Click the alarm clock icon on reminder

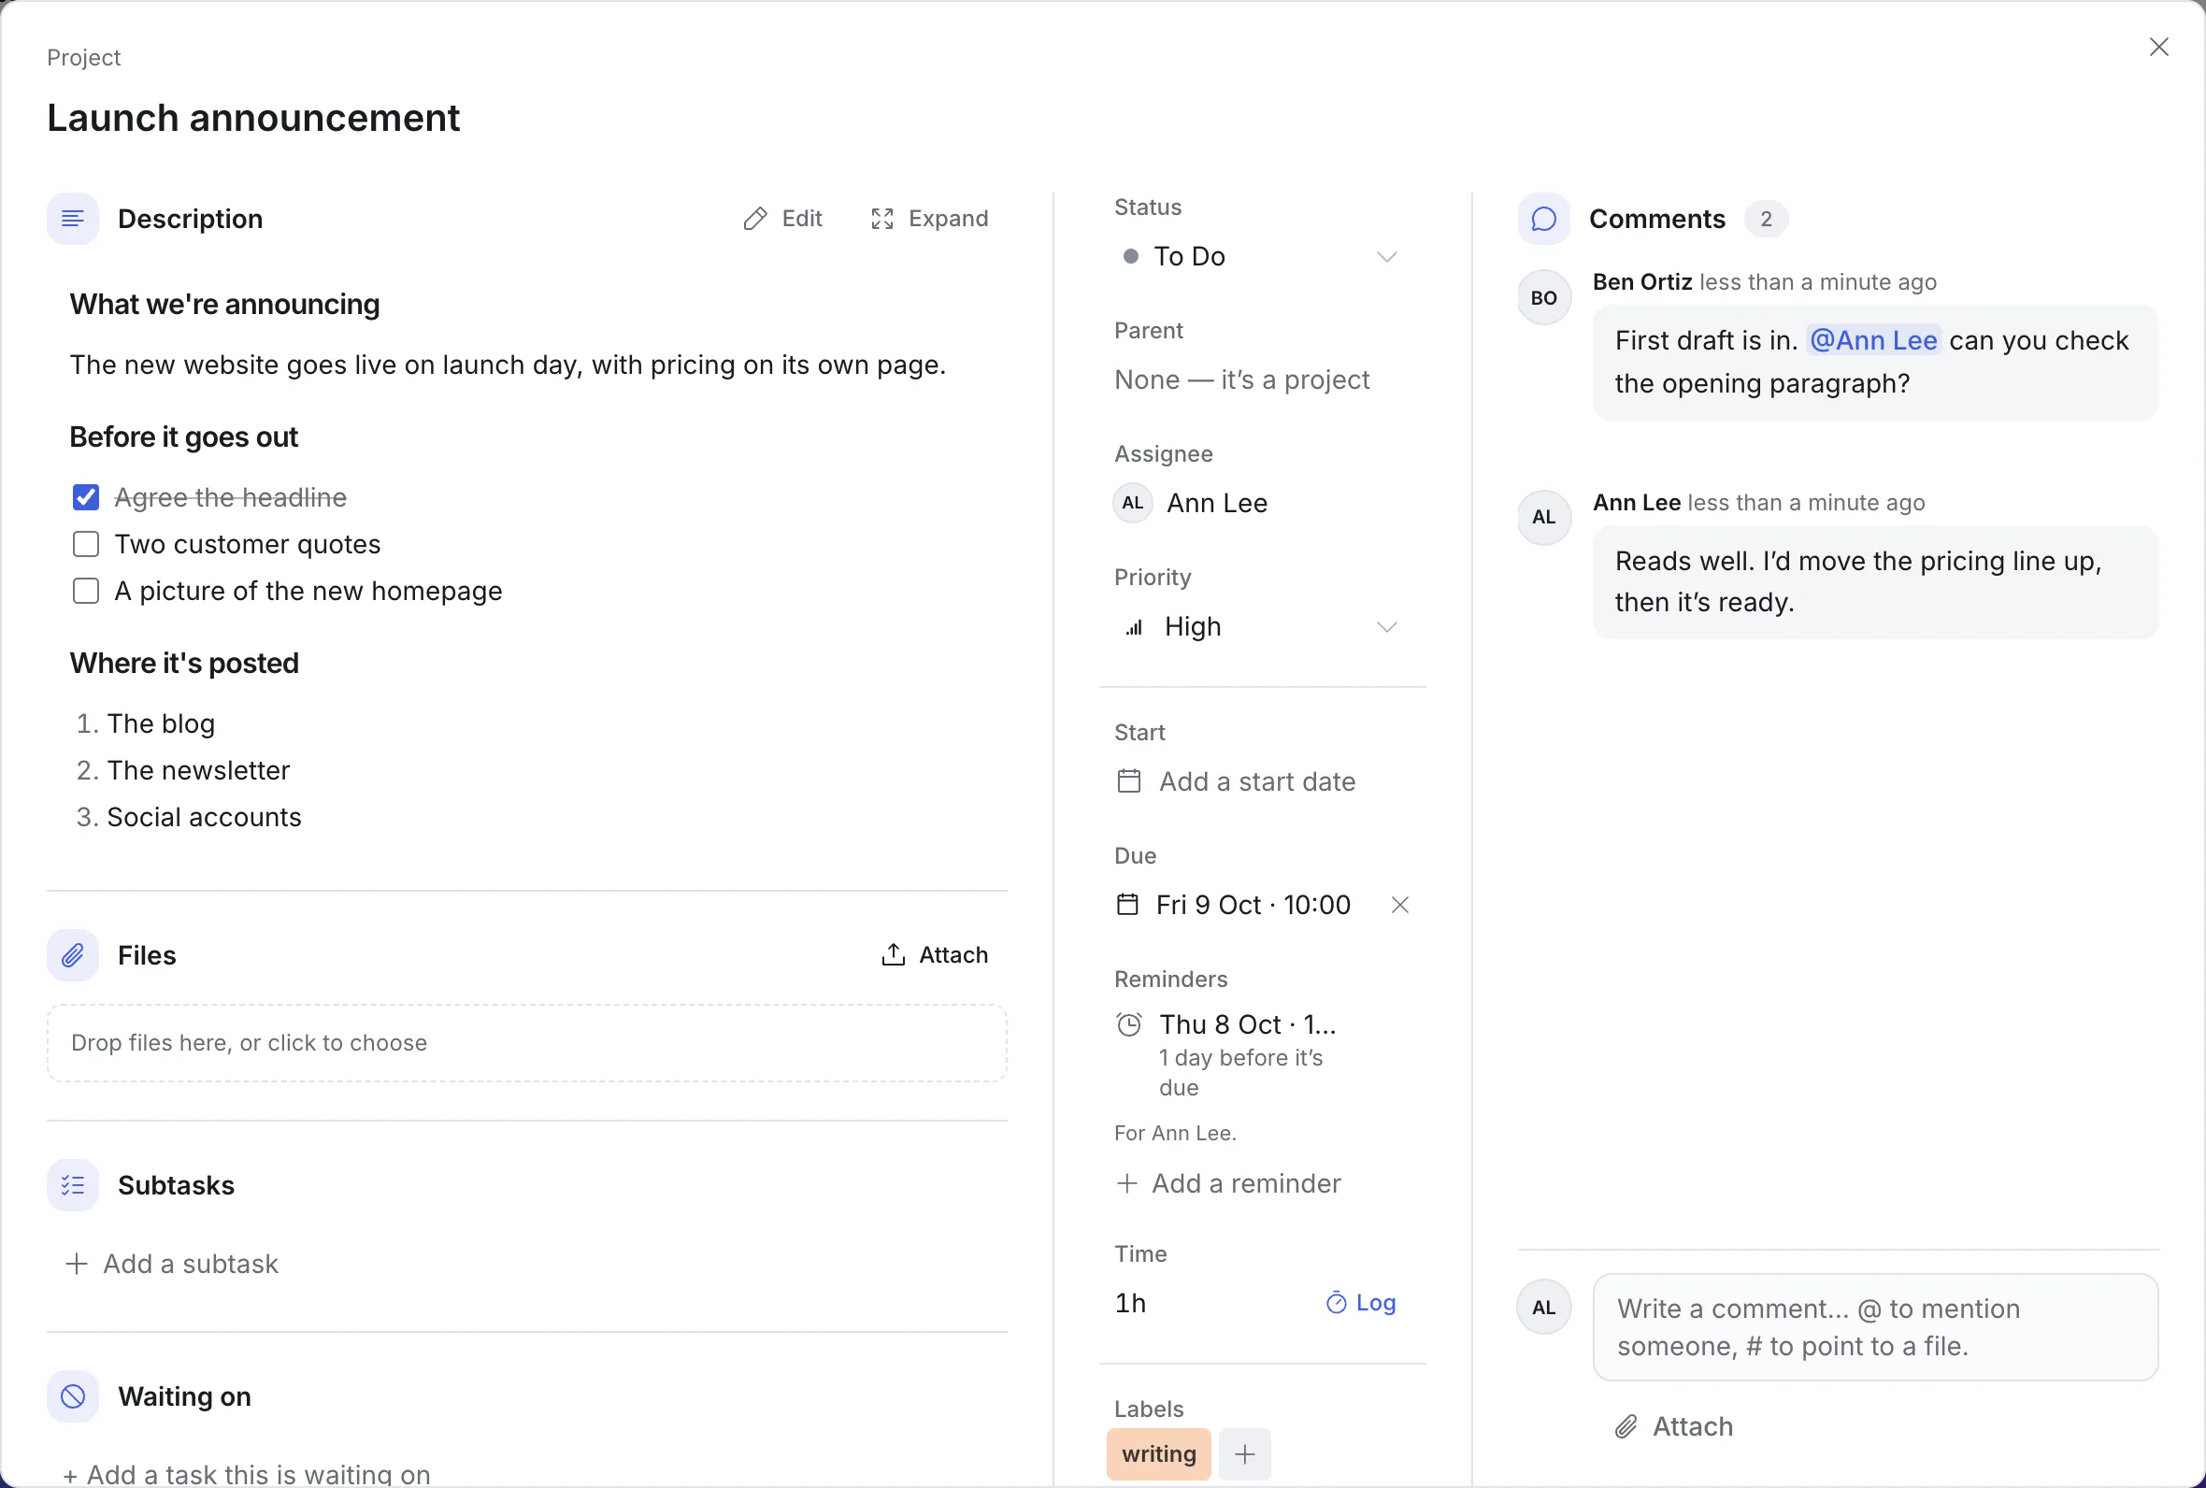[x=1129, y=1025]
